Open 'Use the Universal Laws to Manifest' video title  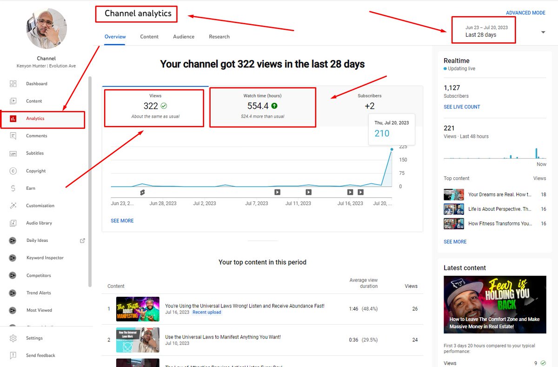pyautogui.click(x=223, y=337)
